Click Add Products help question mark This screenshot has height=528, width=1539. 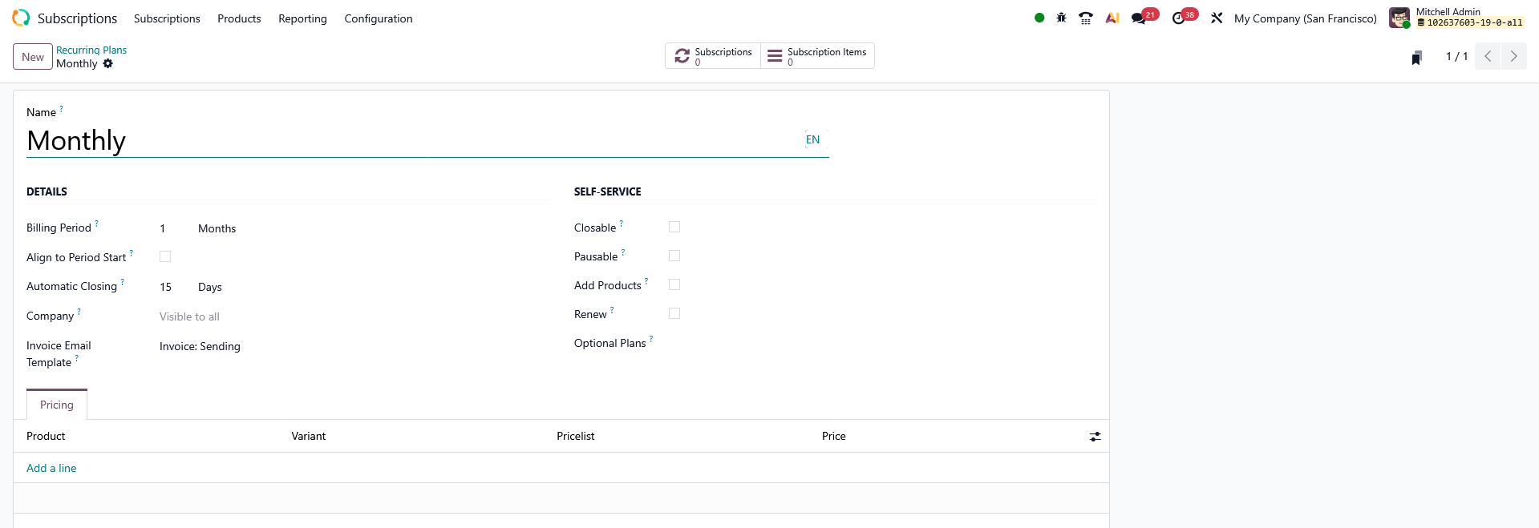click(646, 281)
